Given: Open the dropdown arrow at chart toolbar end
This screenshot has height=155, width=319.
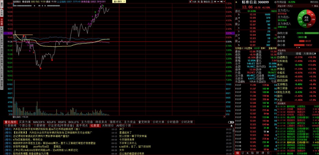Looking at the screenshot, I should click(224, 1).
